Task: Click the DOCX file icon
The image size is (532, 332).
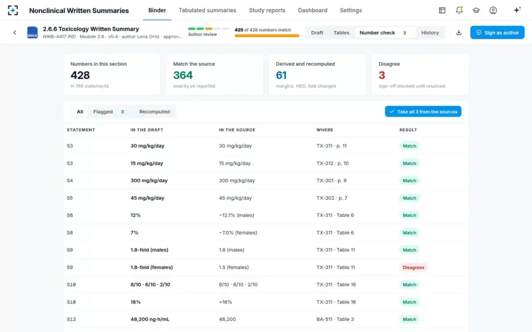Action: pyautogui.click(x=32, y=32)
